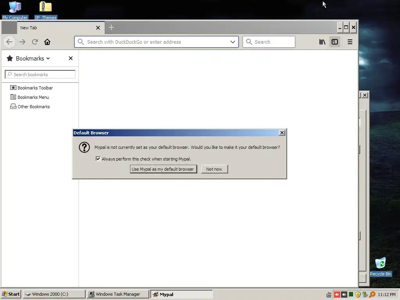This screenshot has height=300, width=400.
Task: Open the My Computer desktop icon
Action: click(15, 10)
